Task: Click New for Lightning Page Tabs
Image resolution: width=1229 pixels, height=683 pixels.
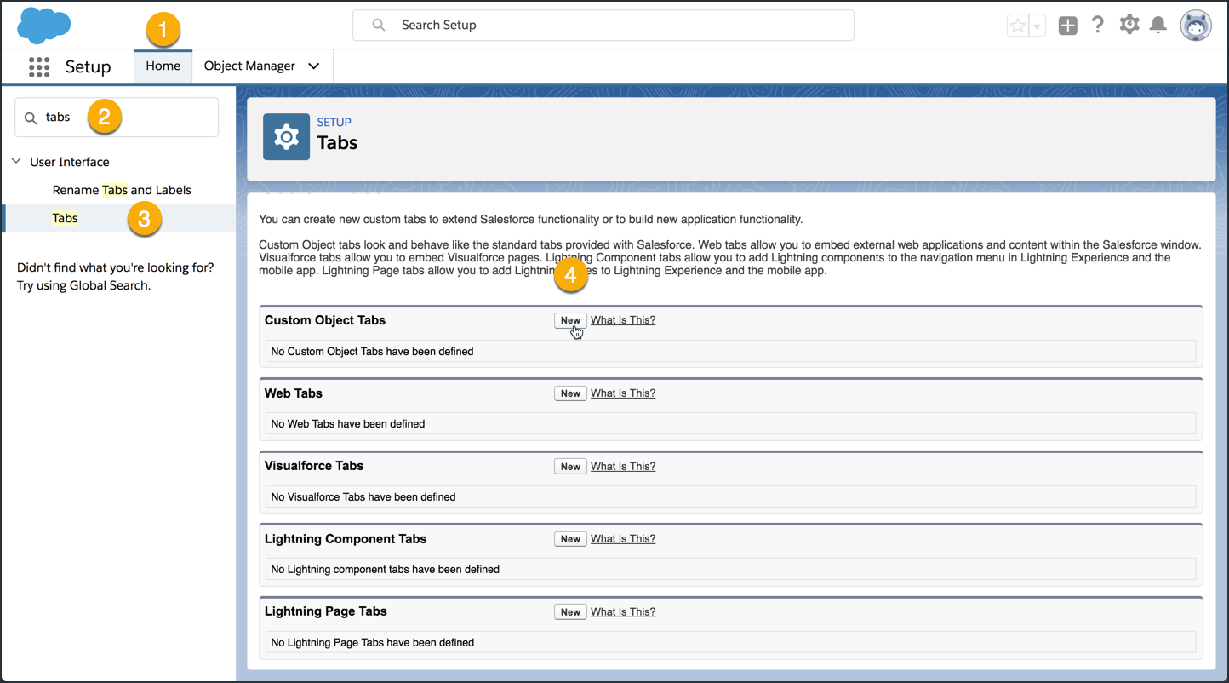Action: pos(570,612)
